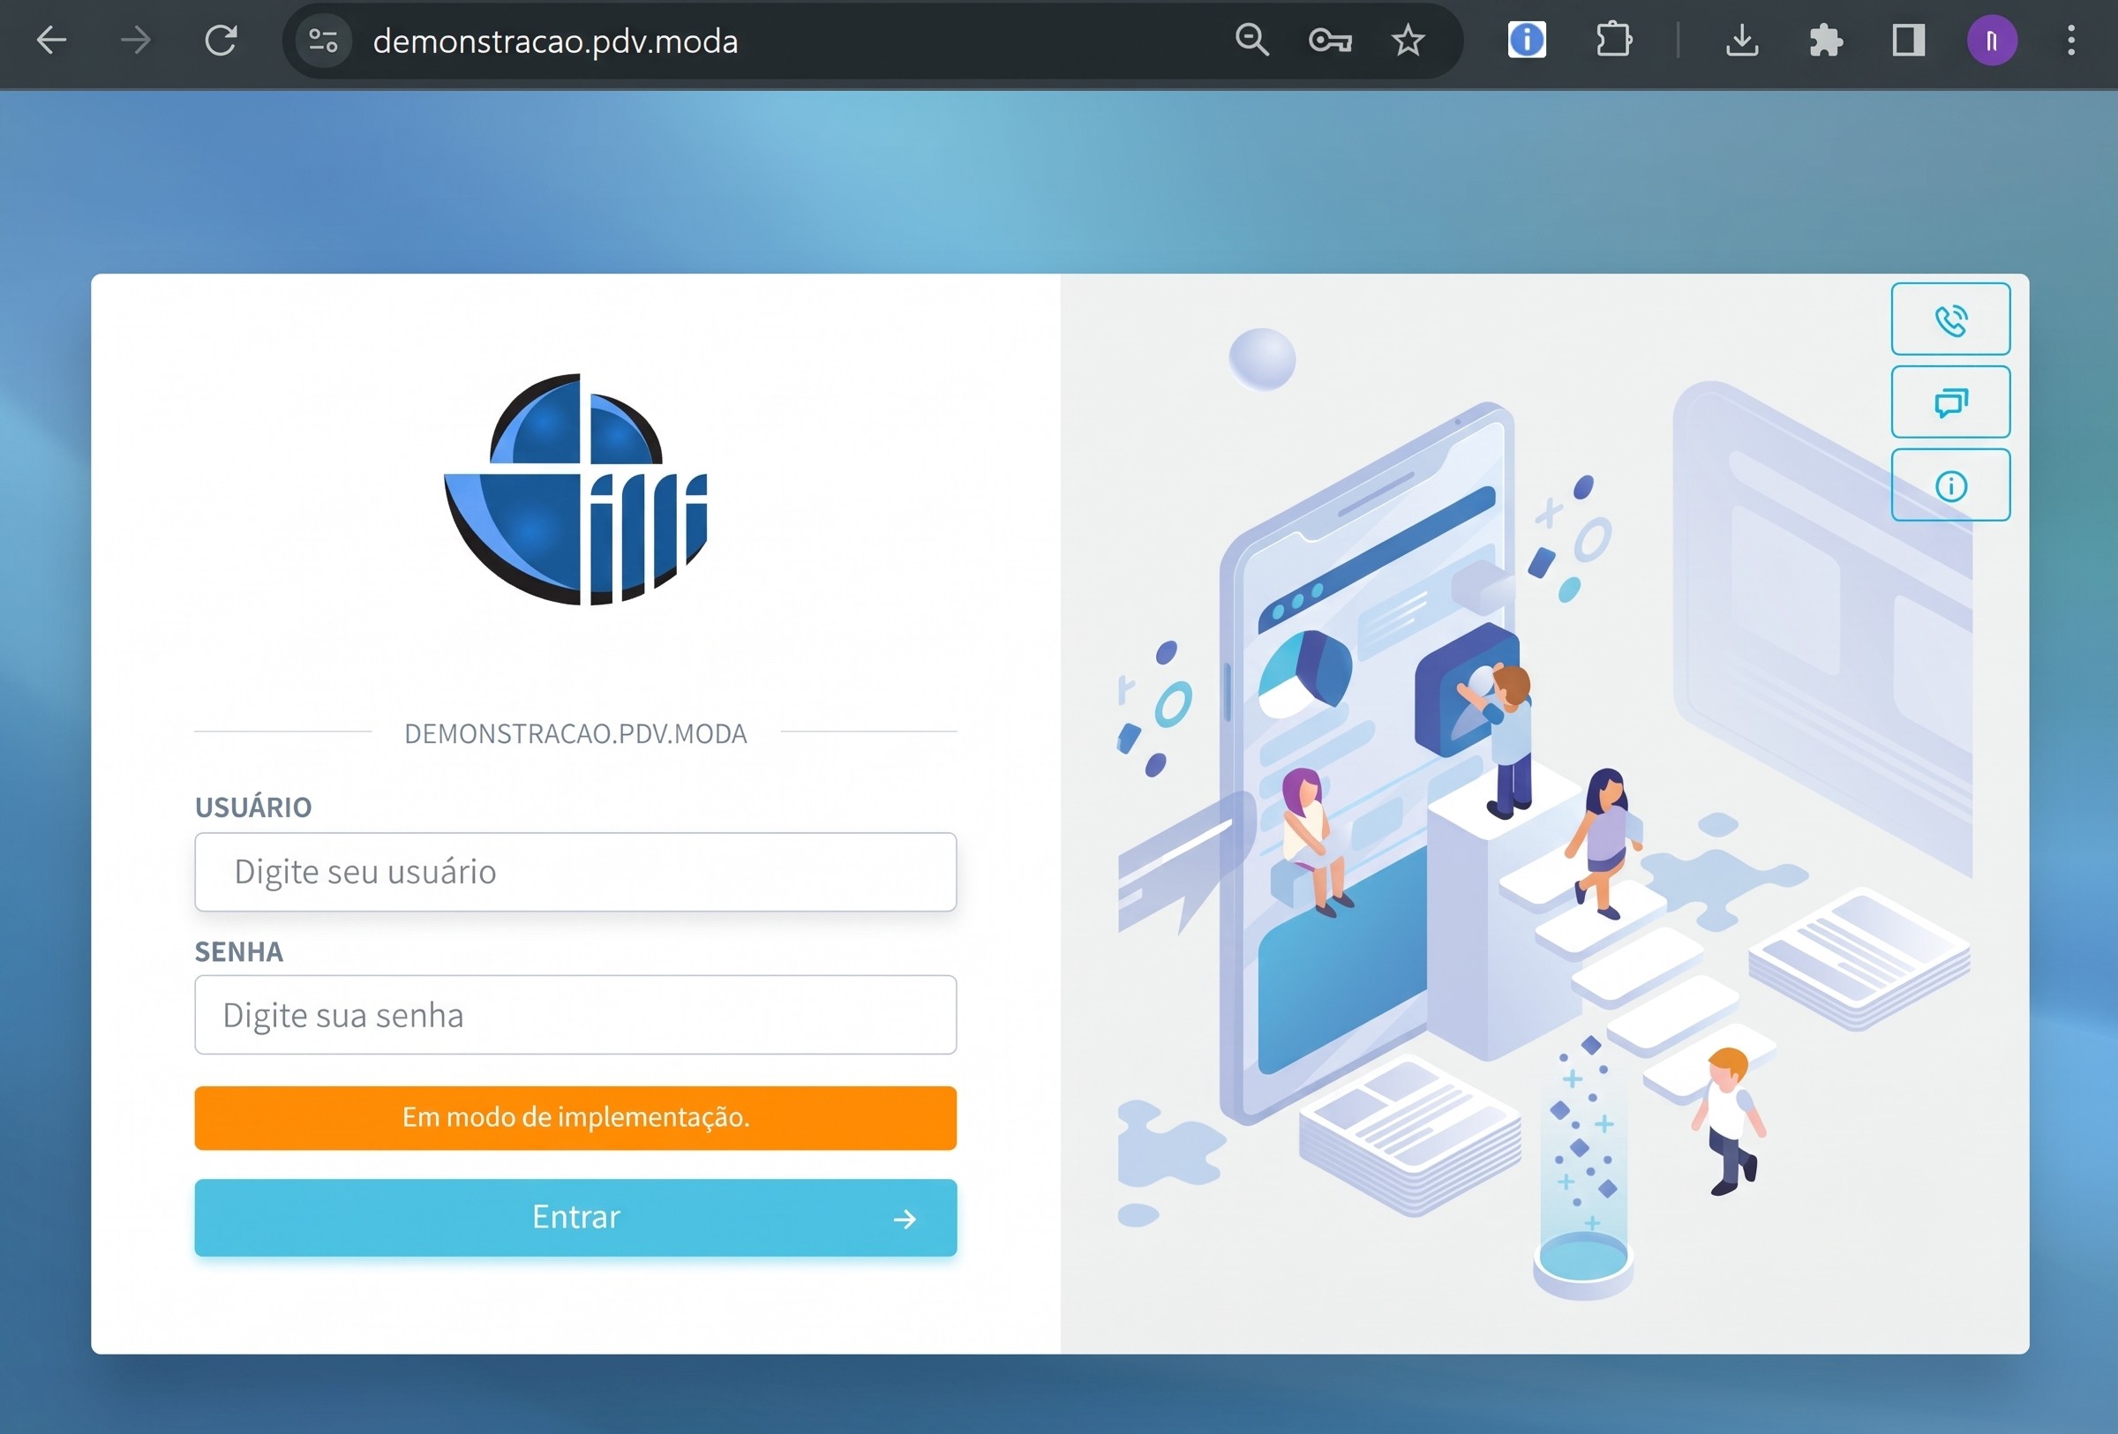The width and height of the screenshot is (2118, 1434).
Task: Open the browser three-dot menu
Action: click(x=2070, y=40)
